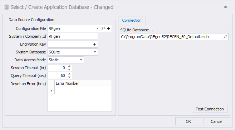Browse for SQLite database file with magnifier
This screenshot has width=235, height=130.
(x=225, y=37)
